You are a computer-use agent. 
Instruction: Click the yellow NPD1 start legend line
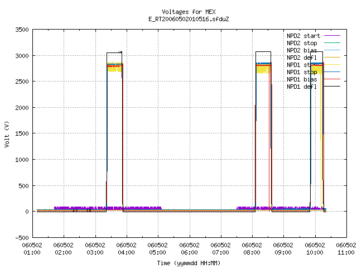(x=332, y=65)
